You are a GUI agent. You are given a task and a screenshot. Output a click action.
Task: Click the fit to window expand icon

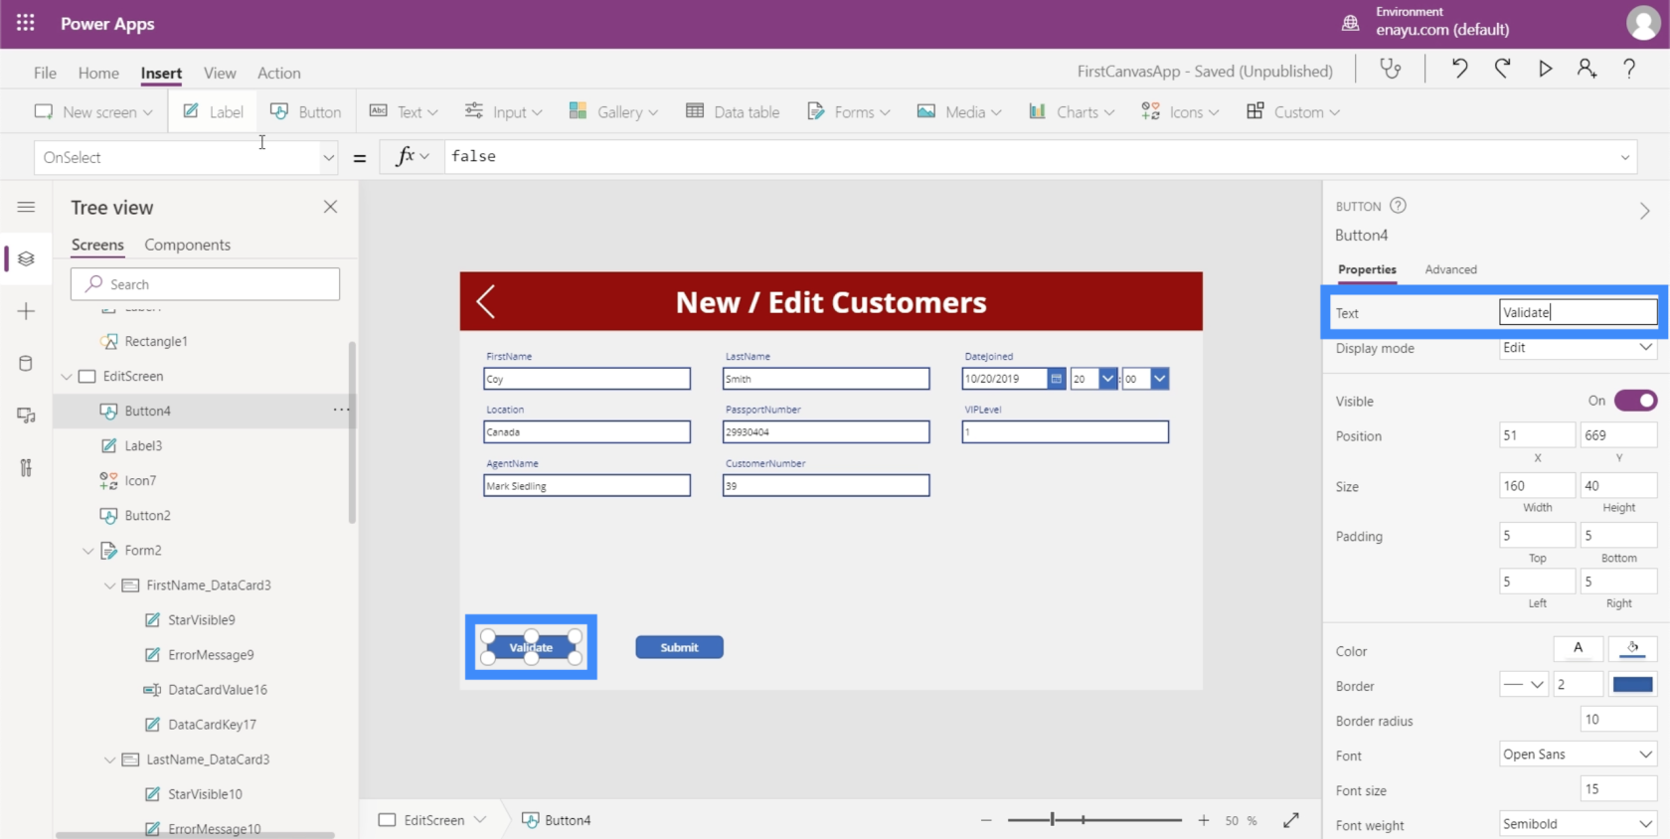(1291, 820)
